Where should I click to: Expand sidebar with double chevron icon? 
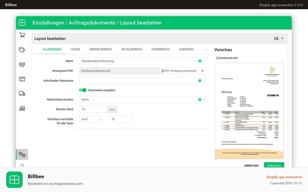click(x=22, y=165)
